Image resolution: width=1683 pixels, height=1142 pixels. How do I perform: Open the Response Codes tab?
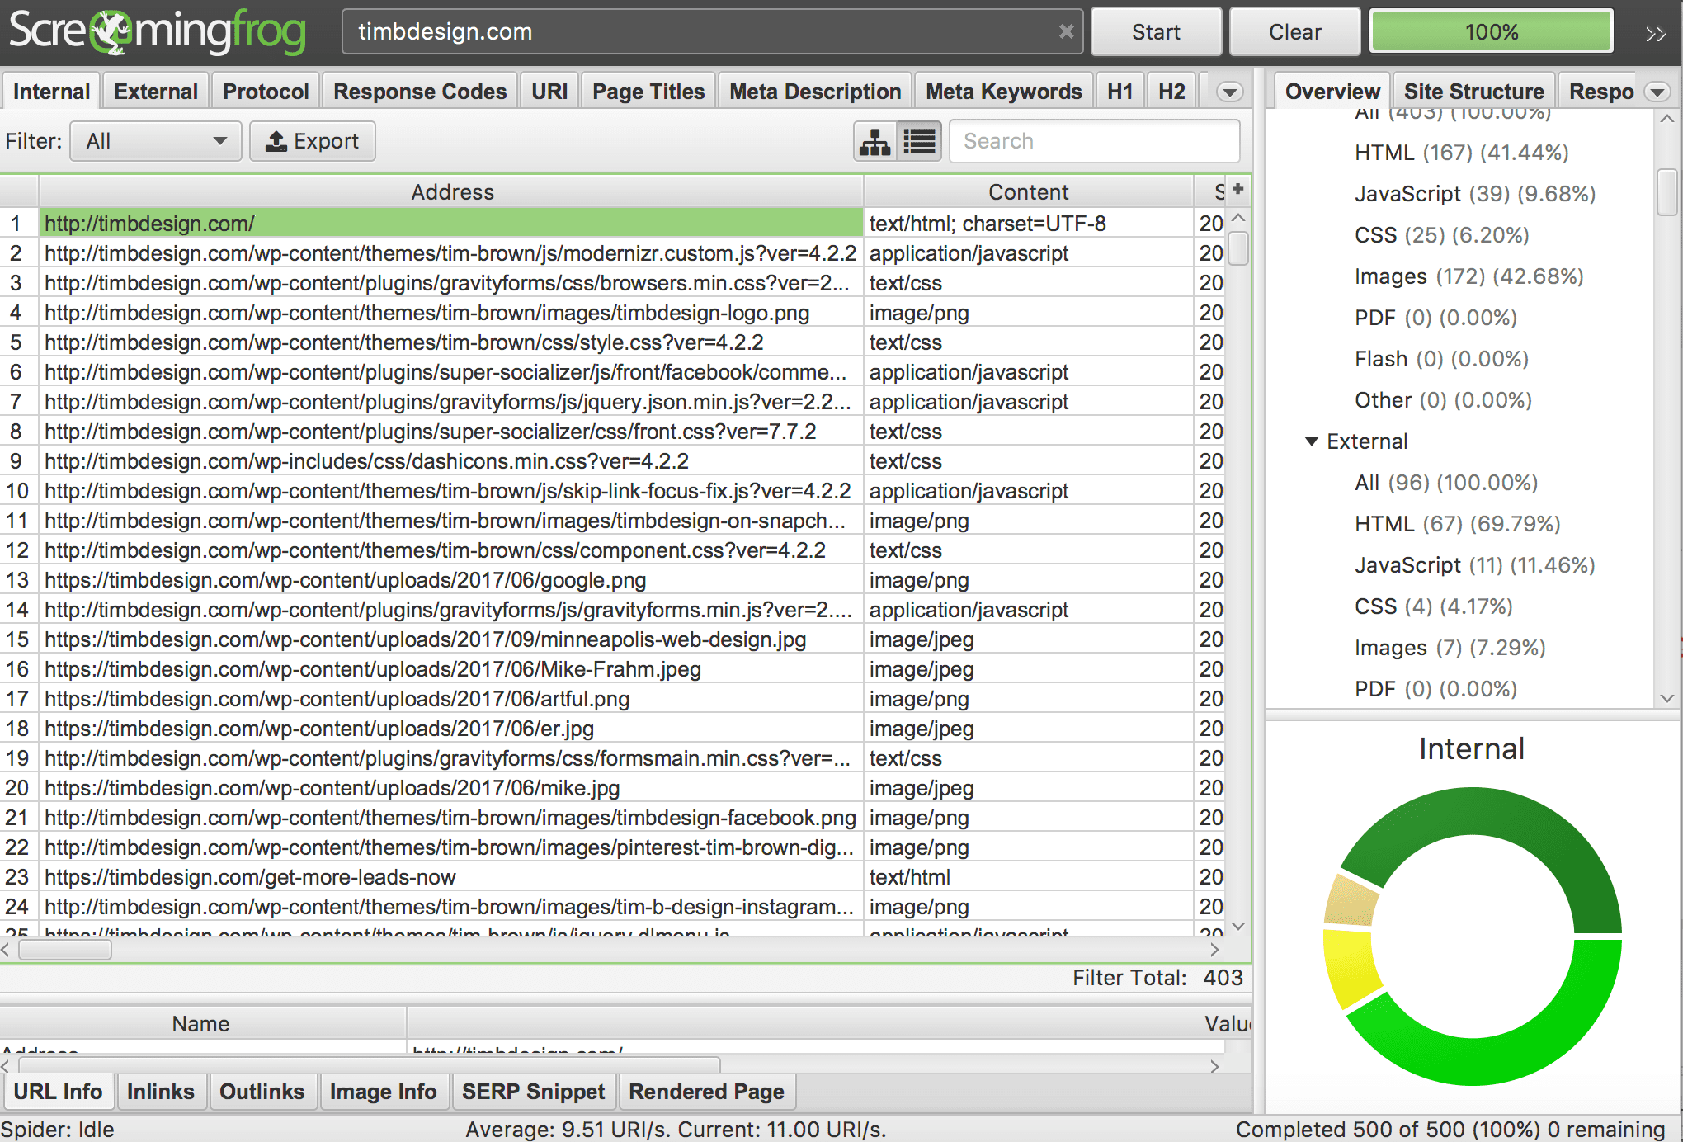coord(419,92)
